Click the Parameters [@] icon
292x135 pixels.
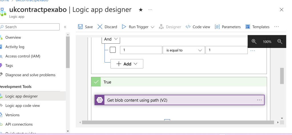217,27
